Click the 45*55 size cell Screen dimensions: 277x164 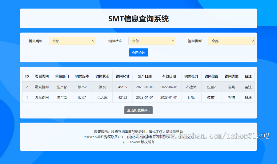pos(122,87)
